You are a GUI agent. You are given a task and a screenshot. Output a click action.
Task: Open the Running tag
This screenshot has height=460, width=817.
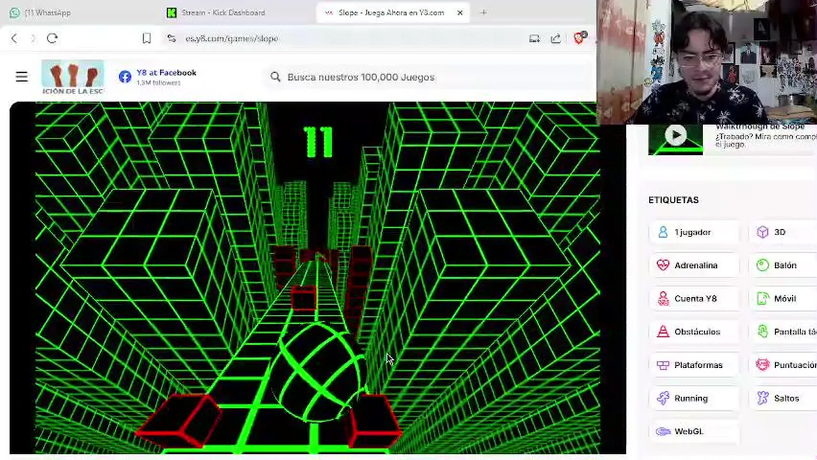[x=694, y=398]
